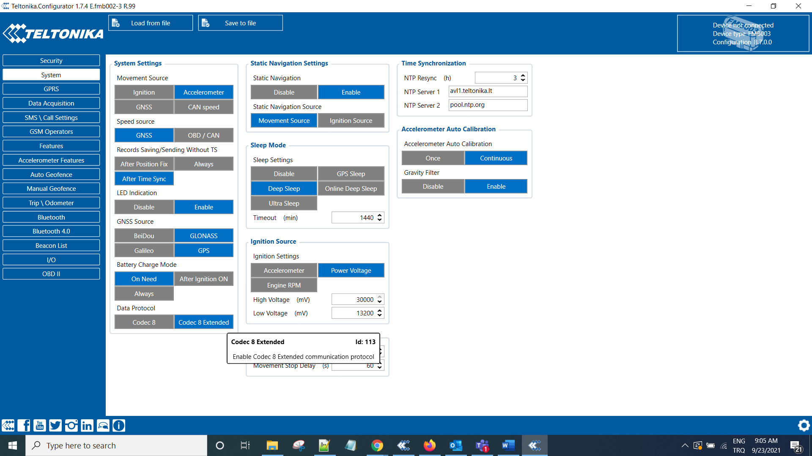Viewport: 812px width, 456px height.
Task: Open the forum chat bubbles icon
Action: point(103,425)
